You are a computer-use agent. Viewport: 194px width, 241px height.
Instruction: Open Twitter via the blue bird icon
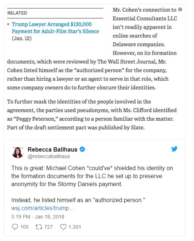[174, 149]
